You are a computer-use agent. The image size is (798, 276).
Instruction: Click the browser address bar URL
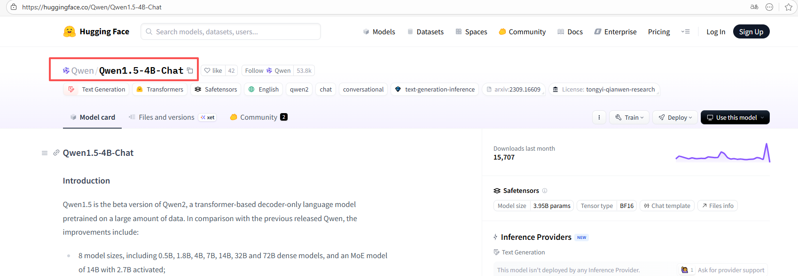(92, 7)
